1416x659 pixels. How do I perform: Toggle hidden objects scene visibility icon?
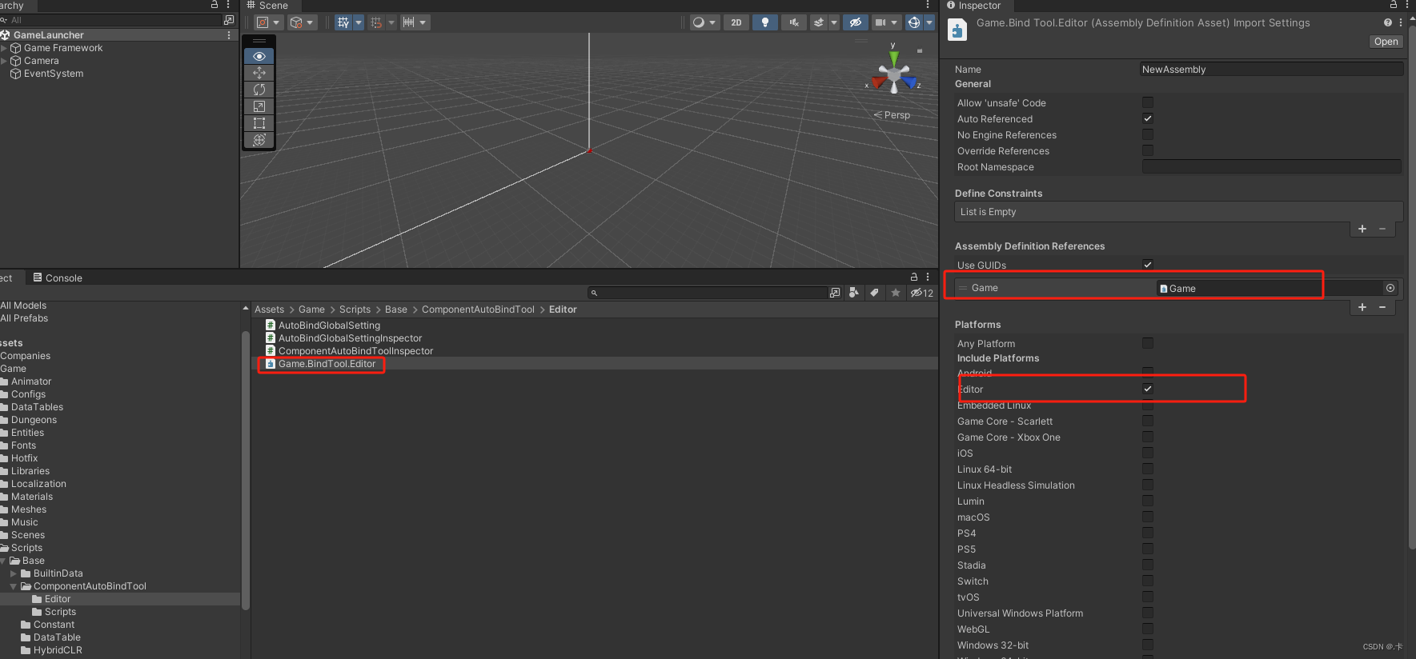click(855, 22)
